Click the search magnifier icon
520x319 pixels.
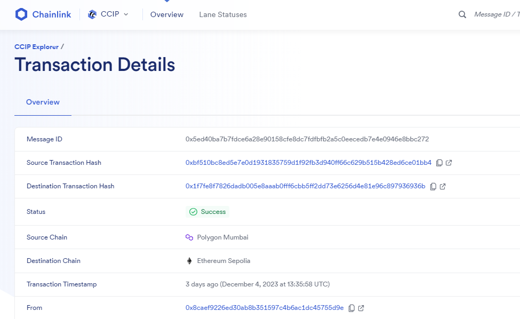[462, 14]
